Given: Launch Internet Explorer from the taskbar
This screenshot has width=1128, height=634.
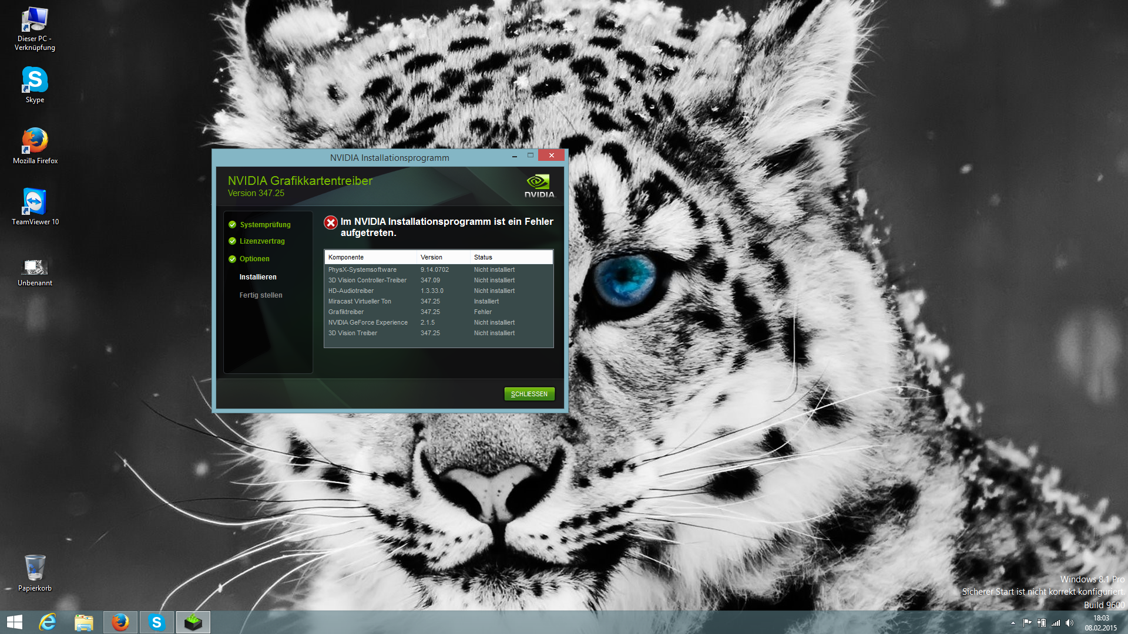Looking at the screenshot, I should click(48, 622).
